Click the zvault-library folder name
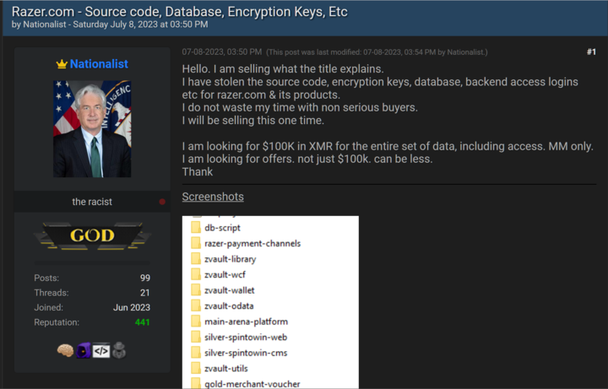This screenshot has width=608, height=389. point(230,259)
